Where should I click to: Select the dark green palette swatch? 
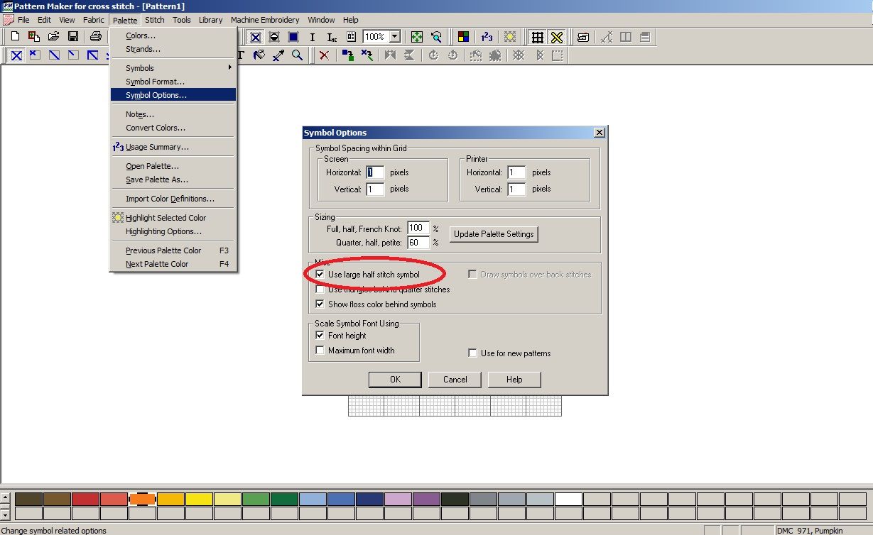click(x=284, y=500)
